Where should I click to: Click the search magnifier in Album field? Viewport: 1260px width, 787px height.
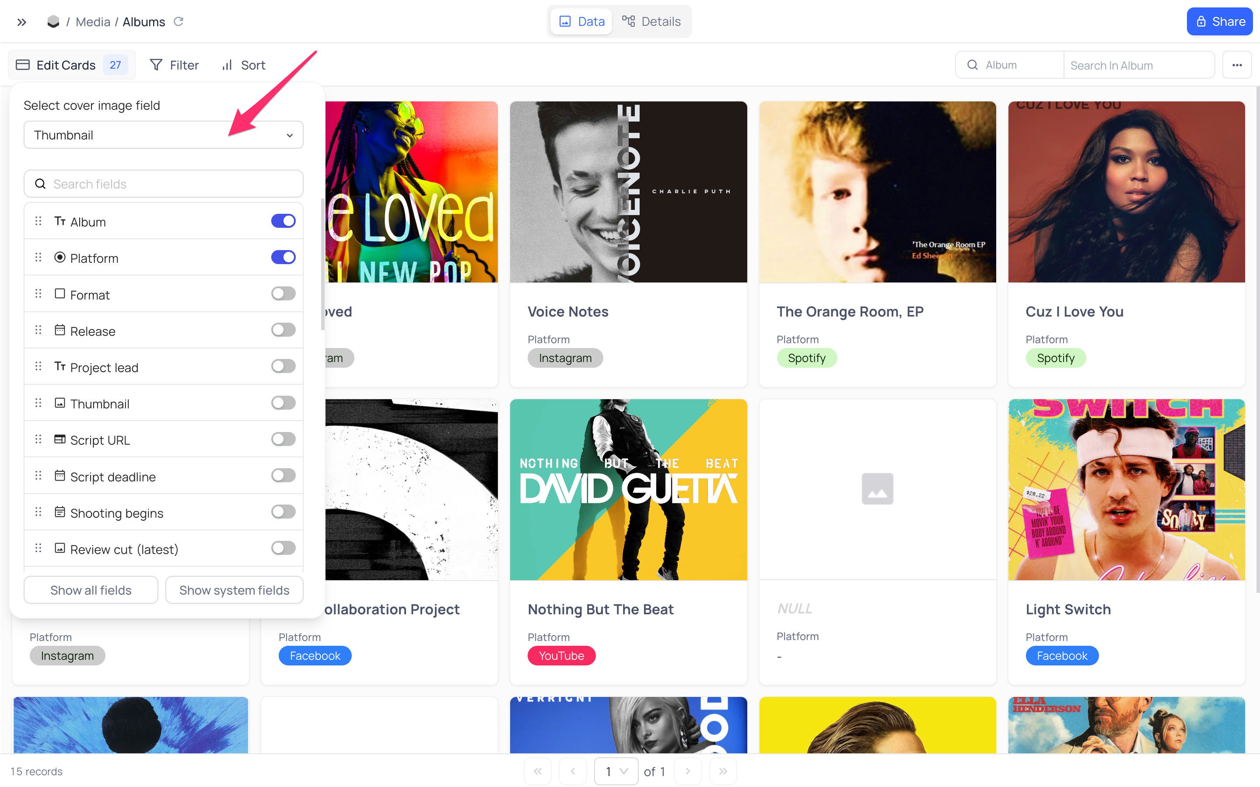pyautogui.click(x=973, y=64)
